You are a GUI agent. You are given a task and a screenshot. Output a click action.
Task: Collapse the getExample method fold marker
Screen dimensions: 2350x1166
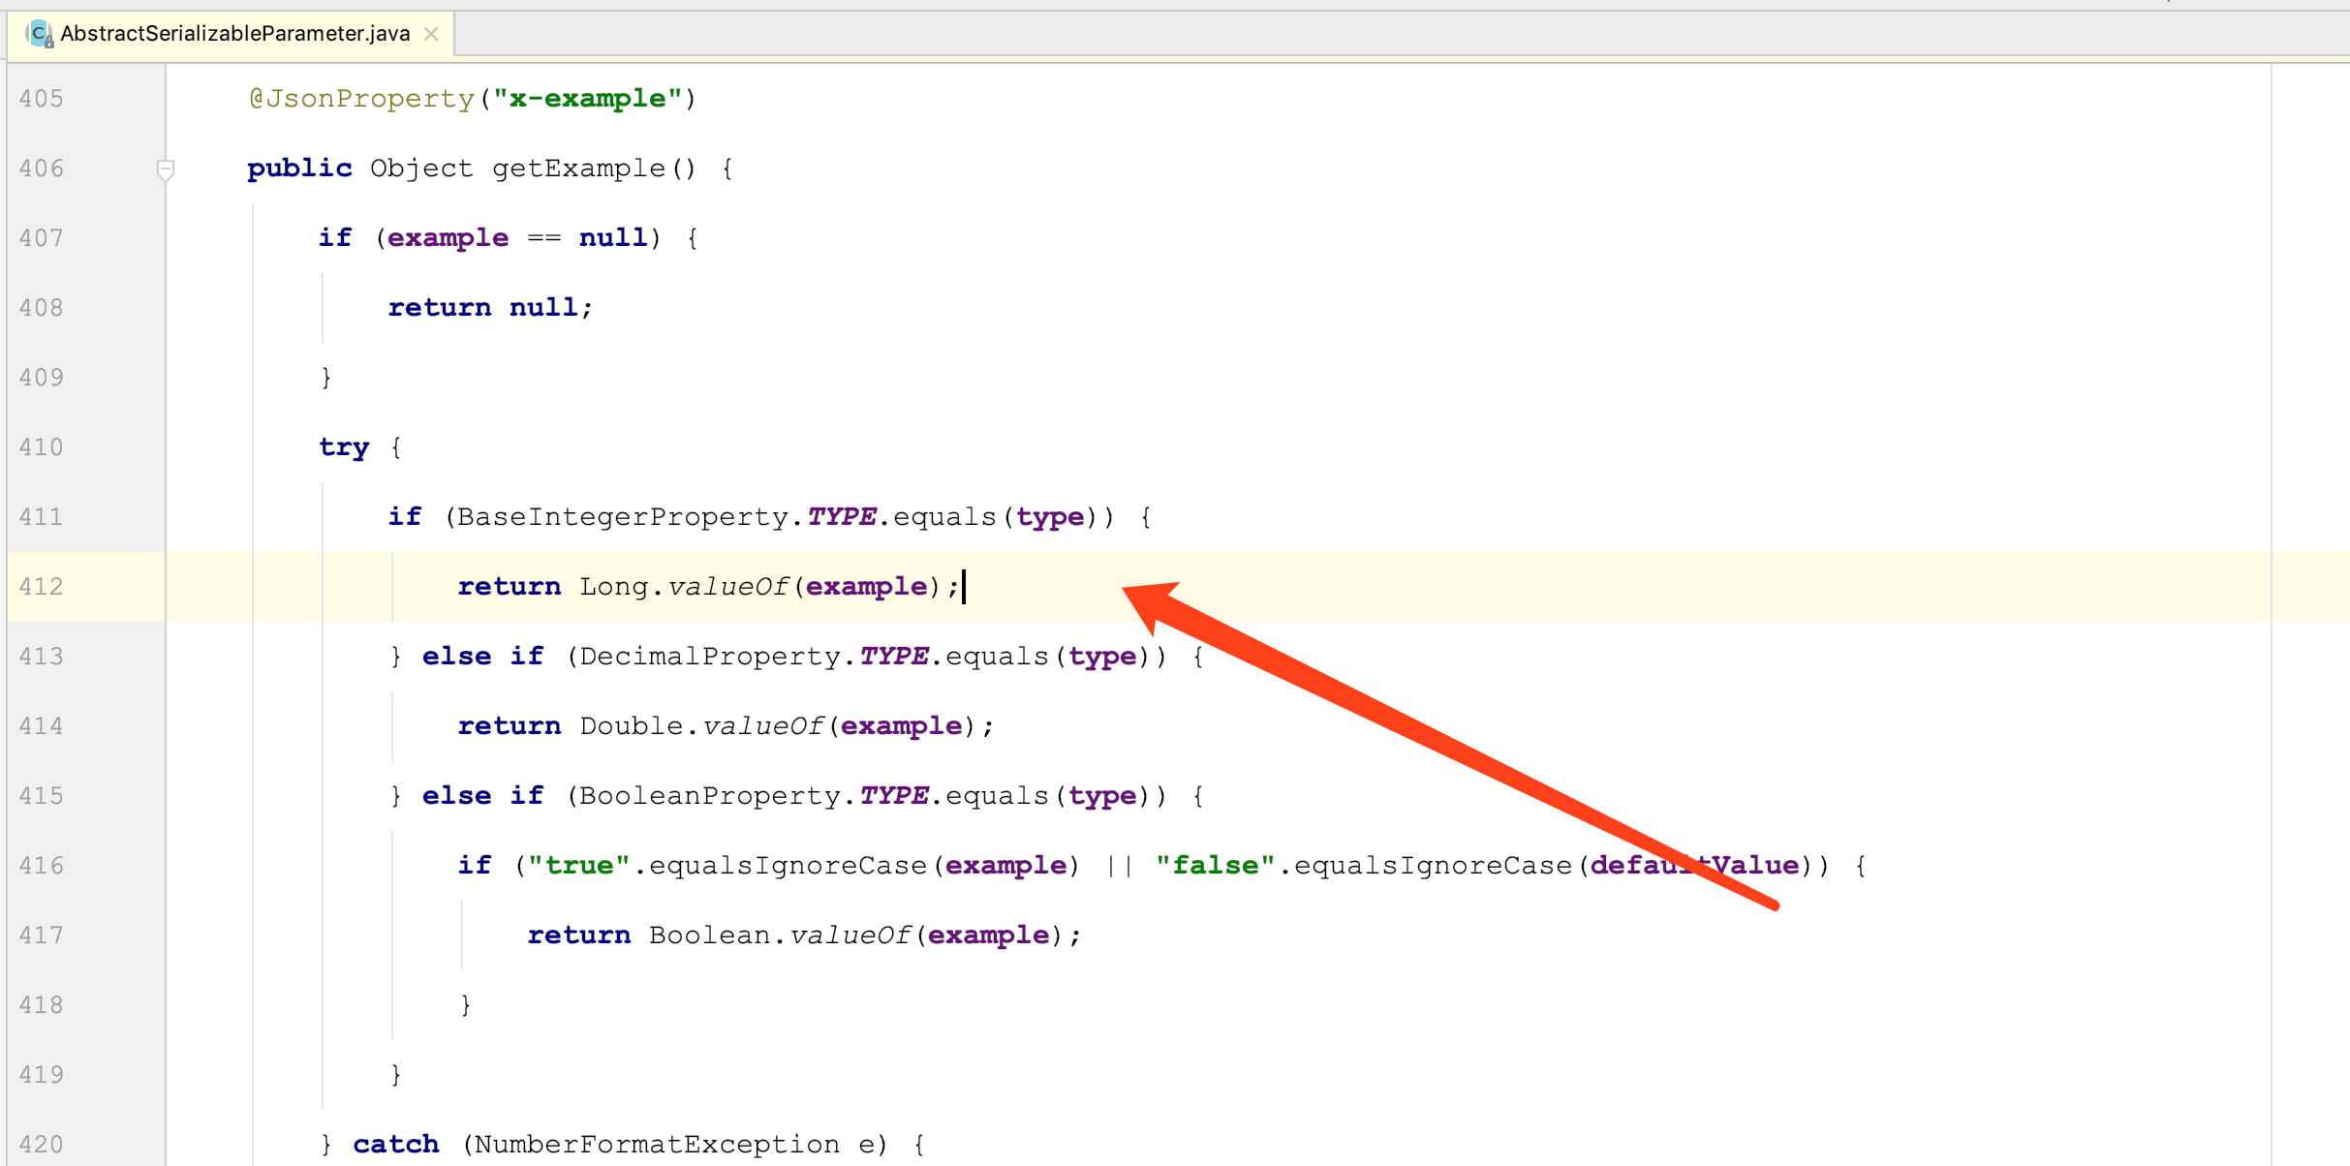[166, 169]
